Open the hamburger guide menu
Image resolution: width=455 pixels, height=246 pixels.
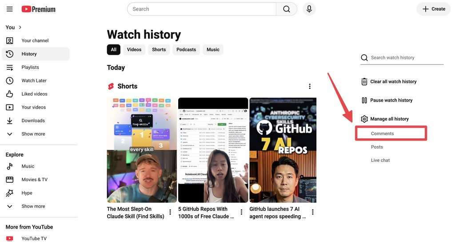10,9
